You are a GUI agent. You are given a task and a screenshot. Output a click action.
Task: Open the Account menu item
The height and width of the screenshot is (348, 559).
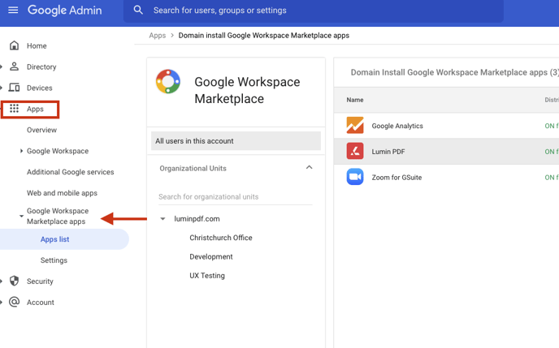click(x=41, y=302)
